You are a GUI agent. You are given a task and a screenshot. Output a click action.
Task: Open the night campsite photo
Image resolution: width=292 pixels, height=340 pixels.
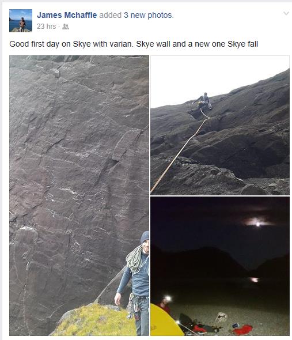coord(220,266)
